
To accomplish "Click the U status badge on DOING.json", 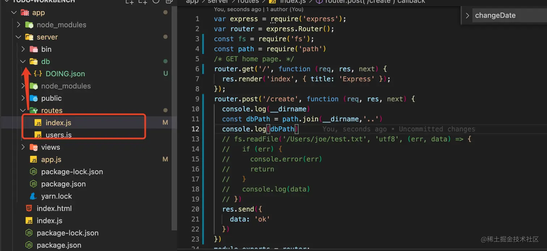I will (165, 74).
